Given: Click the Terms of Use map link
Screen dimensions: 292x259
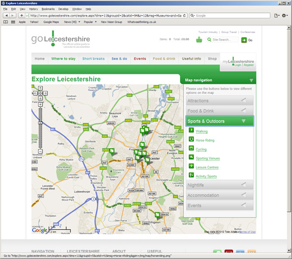Looking at the screenshot, I should click(x=247, y=232).
